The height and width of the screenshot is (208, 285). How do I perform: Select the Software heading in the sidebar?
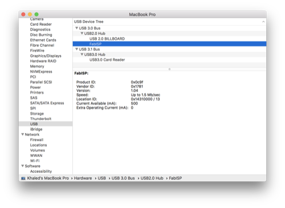32,166
